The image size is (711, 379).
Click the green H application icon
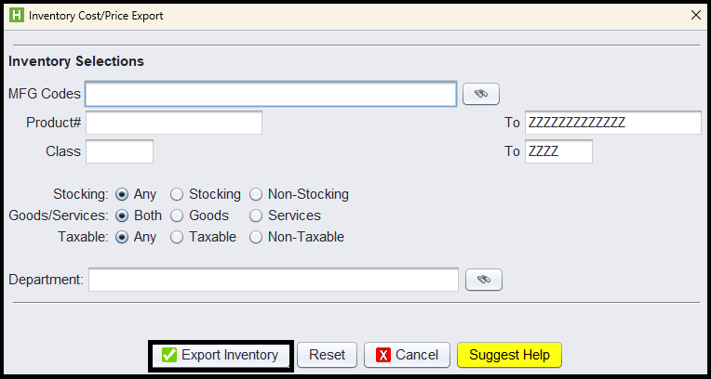click(x=16, y=15)
